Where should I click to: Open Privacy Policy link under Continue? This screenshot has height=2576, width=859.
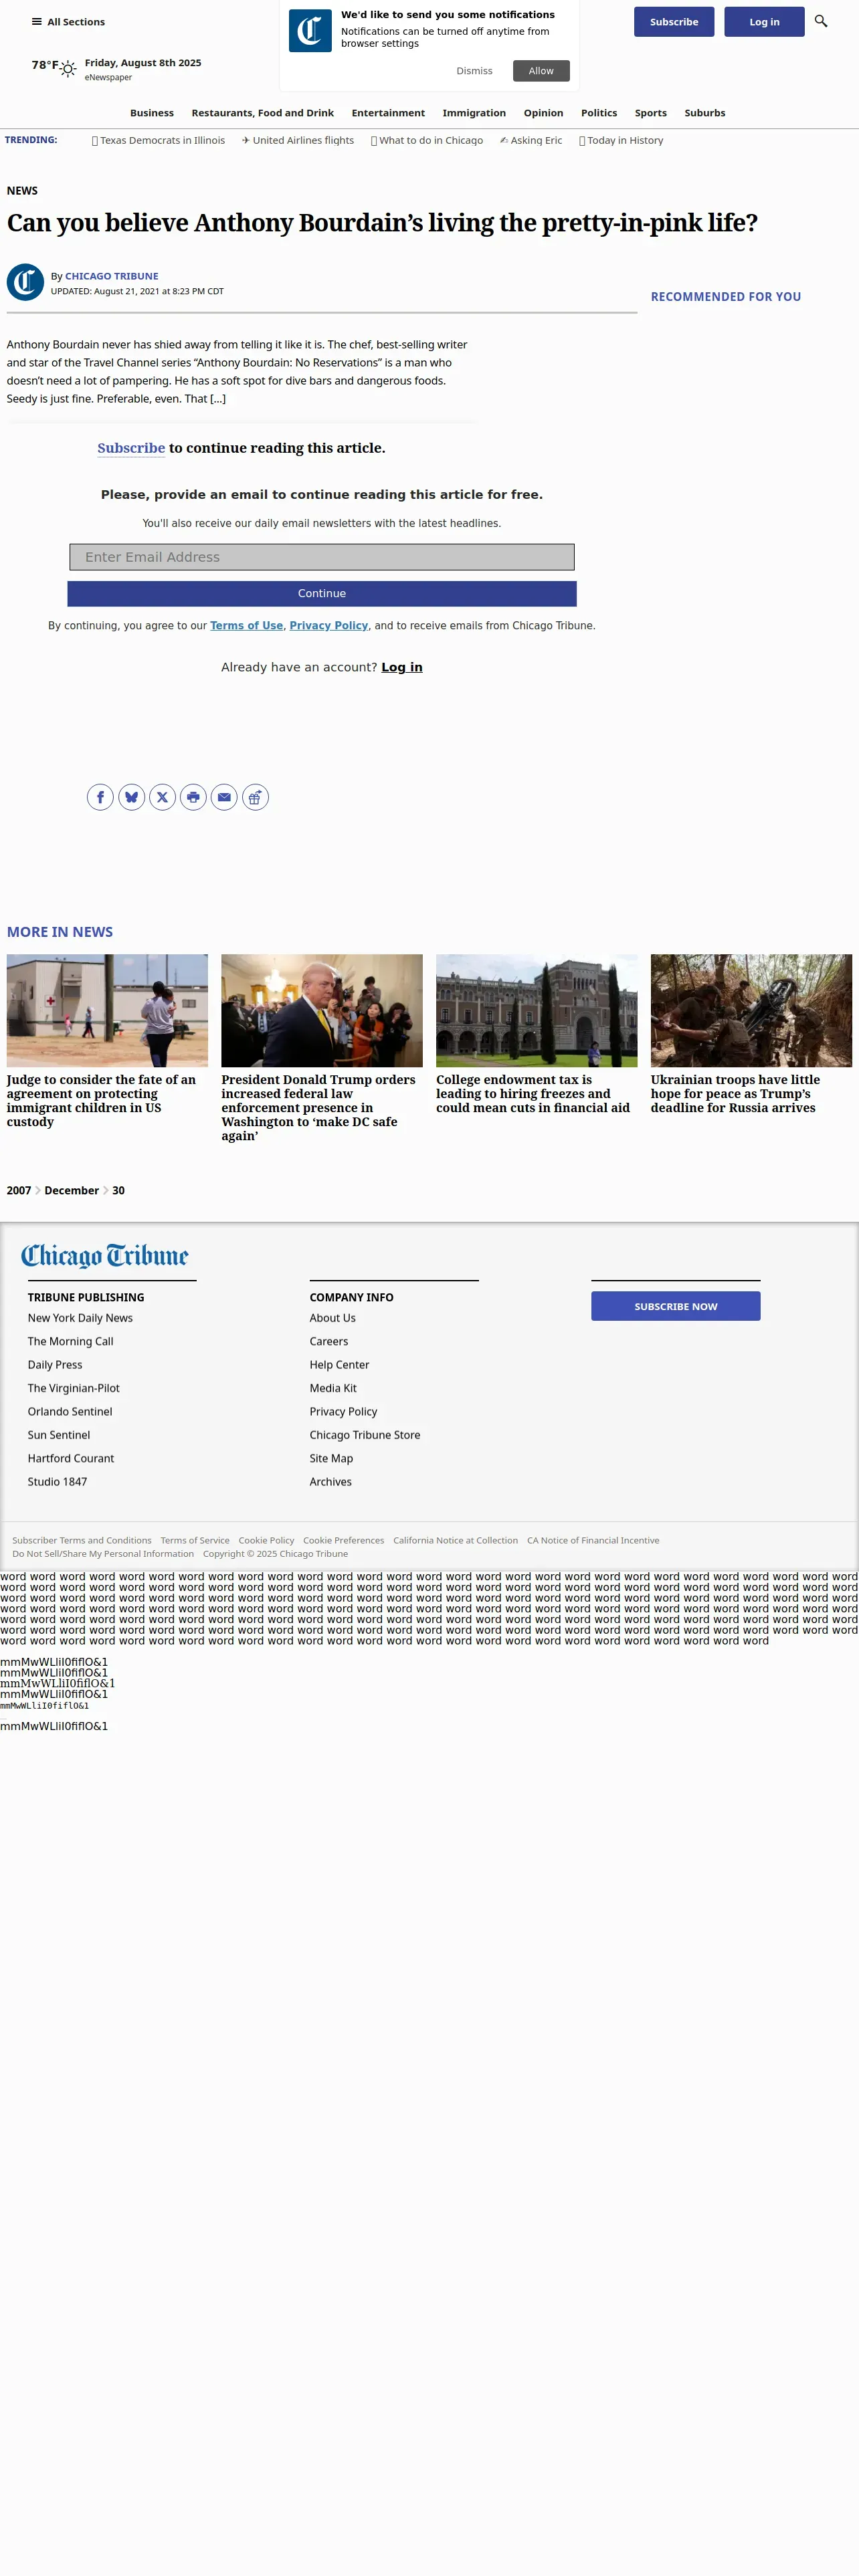pyautogui.click(x=329, y=625)
